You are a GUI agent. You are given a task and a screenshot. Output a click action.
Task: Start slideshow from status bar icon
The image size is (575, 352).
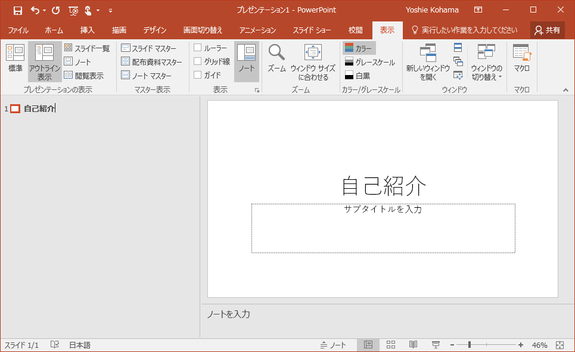[x=436, y=345]
